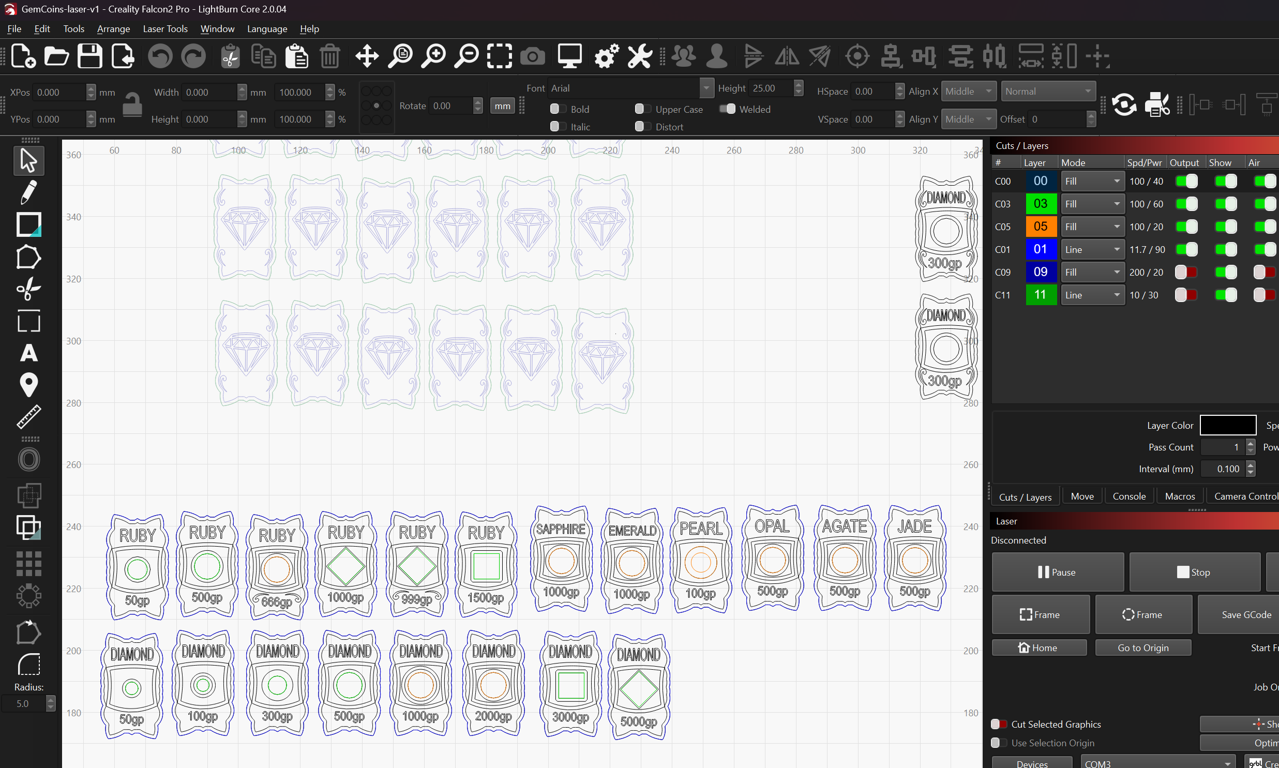
Task: Enable Cut Selected Graphics switch
Action: coord(999,724)
